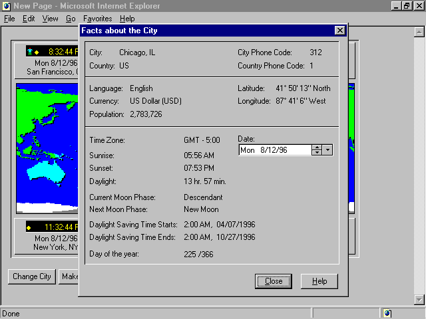Increase the date with the up spinner
Viewport: 426px width, 319px height.
tap(317, 147)
